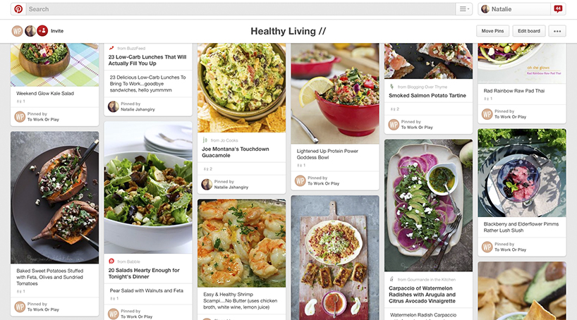Click the red invite collaborator icon
Image resolution: width=577 pixels, height=320 pixels.
43,31
